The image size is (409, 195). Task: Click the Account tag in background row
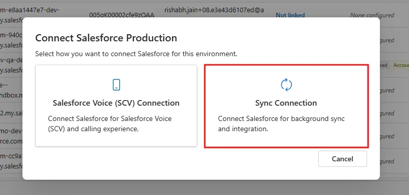click(401, 65)
